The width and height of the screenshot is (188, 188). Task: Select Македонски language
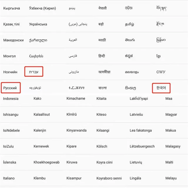click(14, 40)
